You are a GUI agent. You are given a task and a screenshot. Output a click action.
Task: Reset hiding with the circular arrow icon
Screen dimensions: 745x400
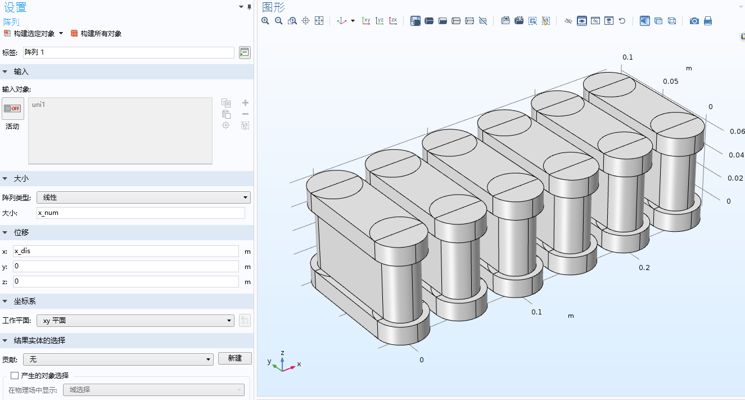pos(622,21)
